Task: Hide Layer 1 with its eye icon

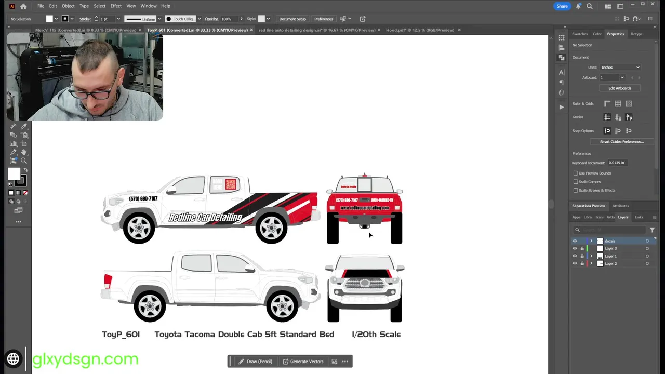Action: [x=575, y=256]
